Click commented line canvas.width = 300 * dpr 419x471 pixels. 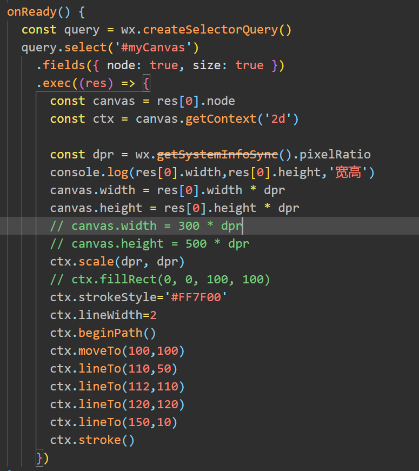(x=146, y=226)
